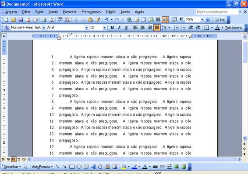Image resolution: width=248 pixels, height=174 pixels.
Task: Click the Insert Table icon
Action: point(144,20)
